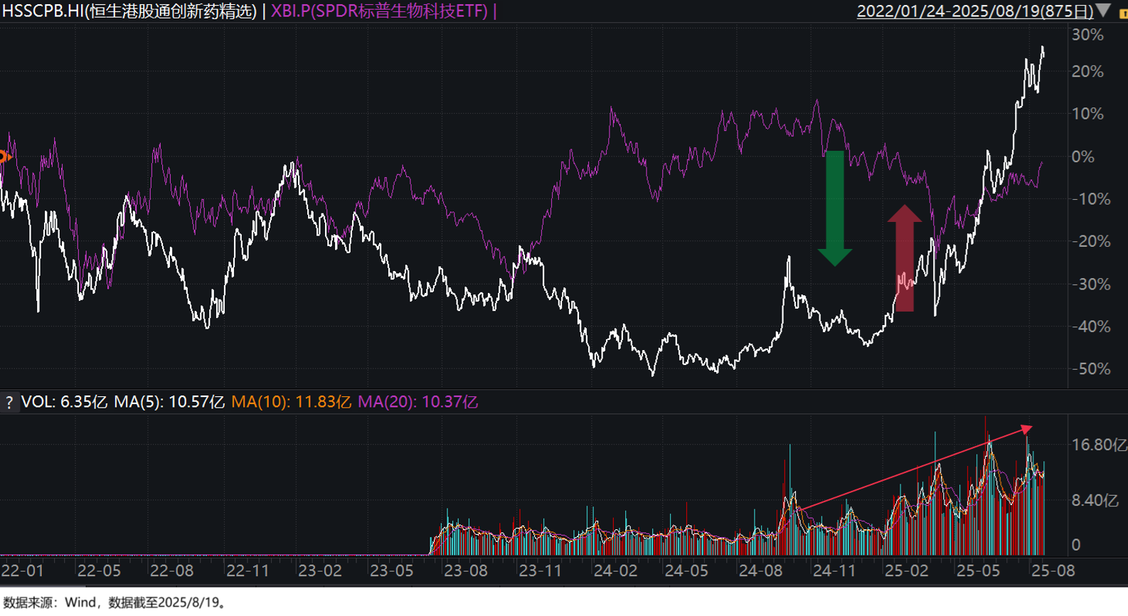Click the 23-05 date on time axis

click(x=392, y=571)
